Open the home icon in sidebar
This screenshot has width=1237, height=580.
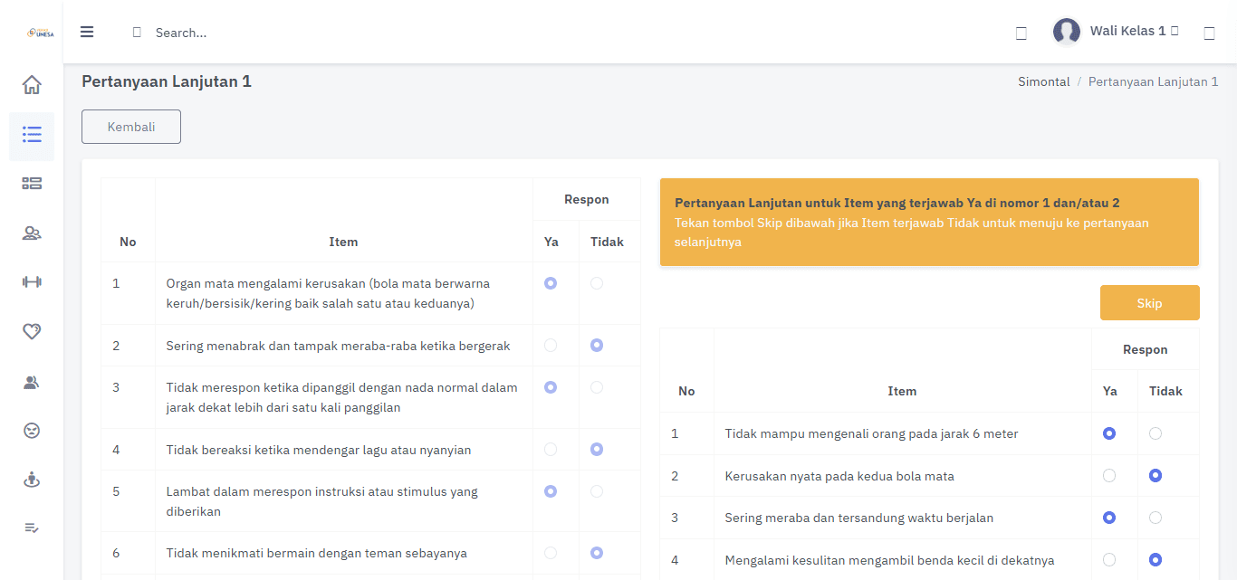[x=32, y=85]
